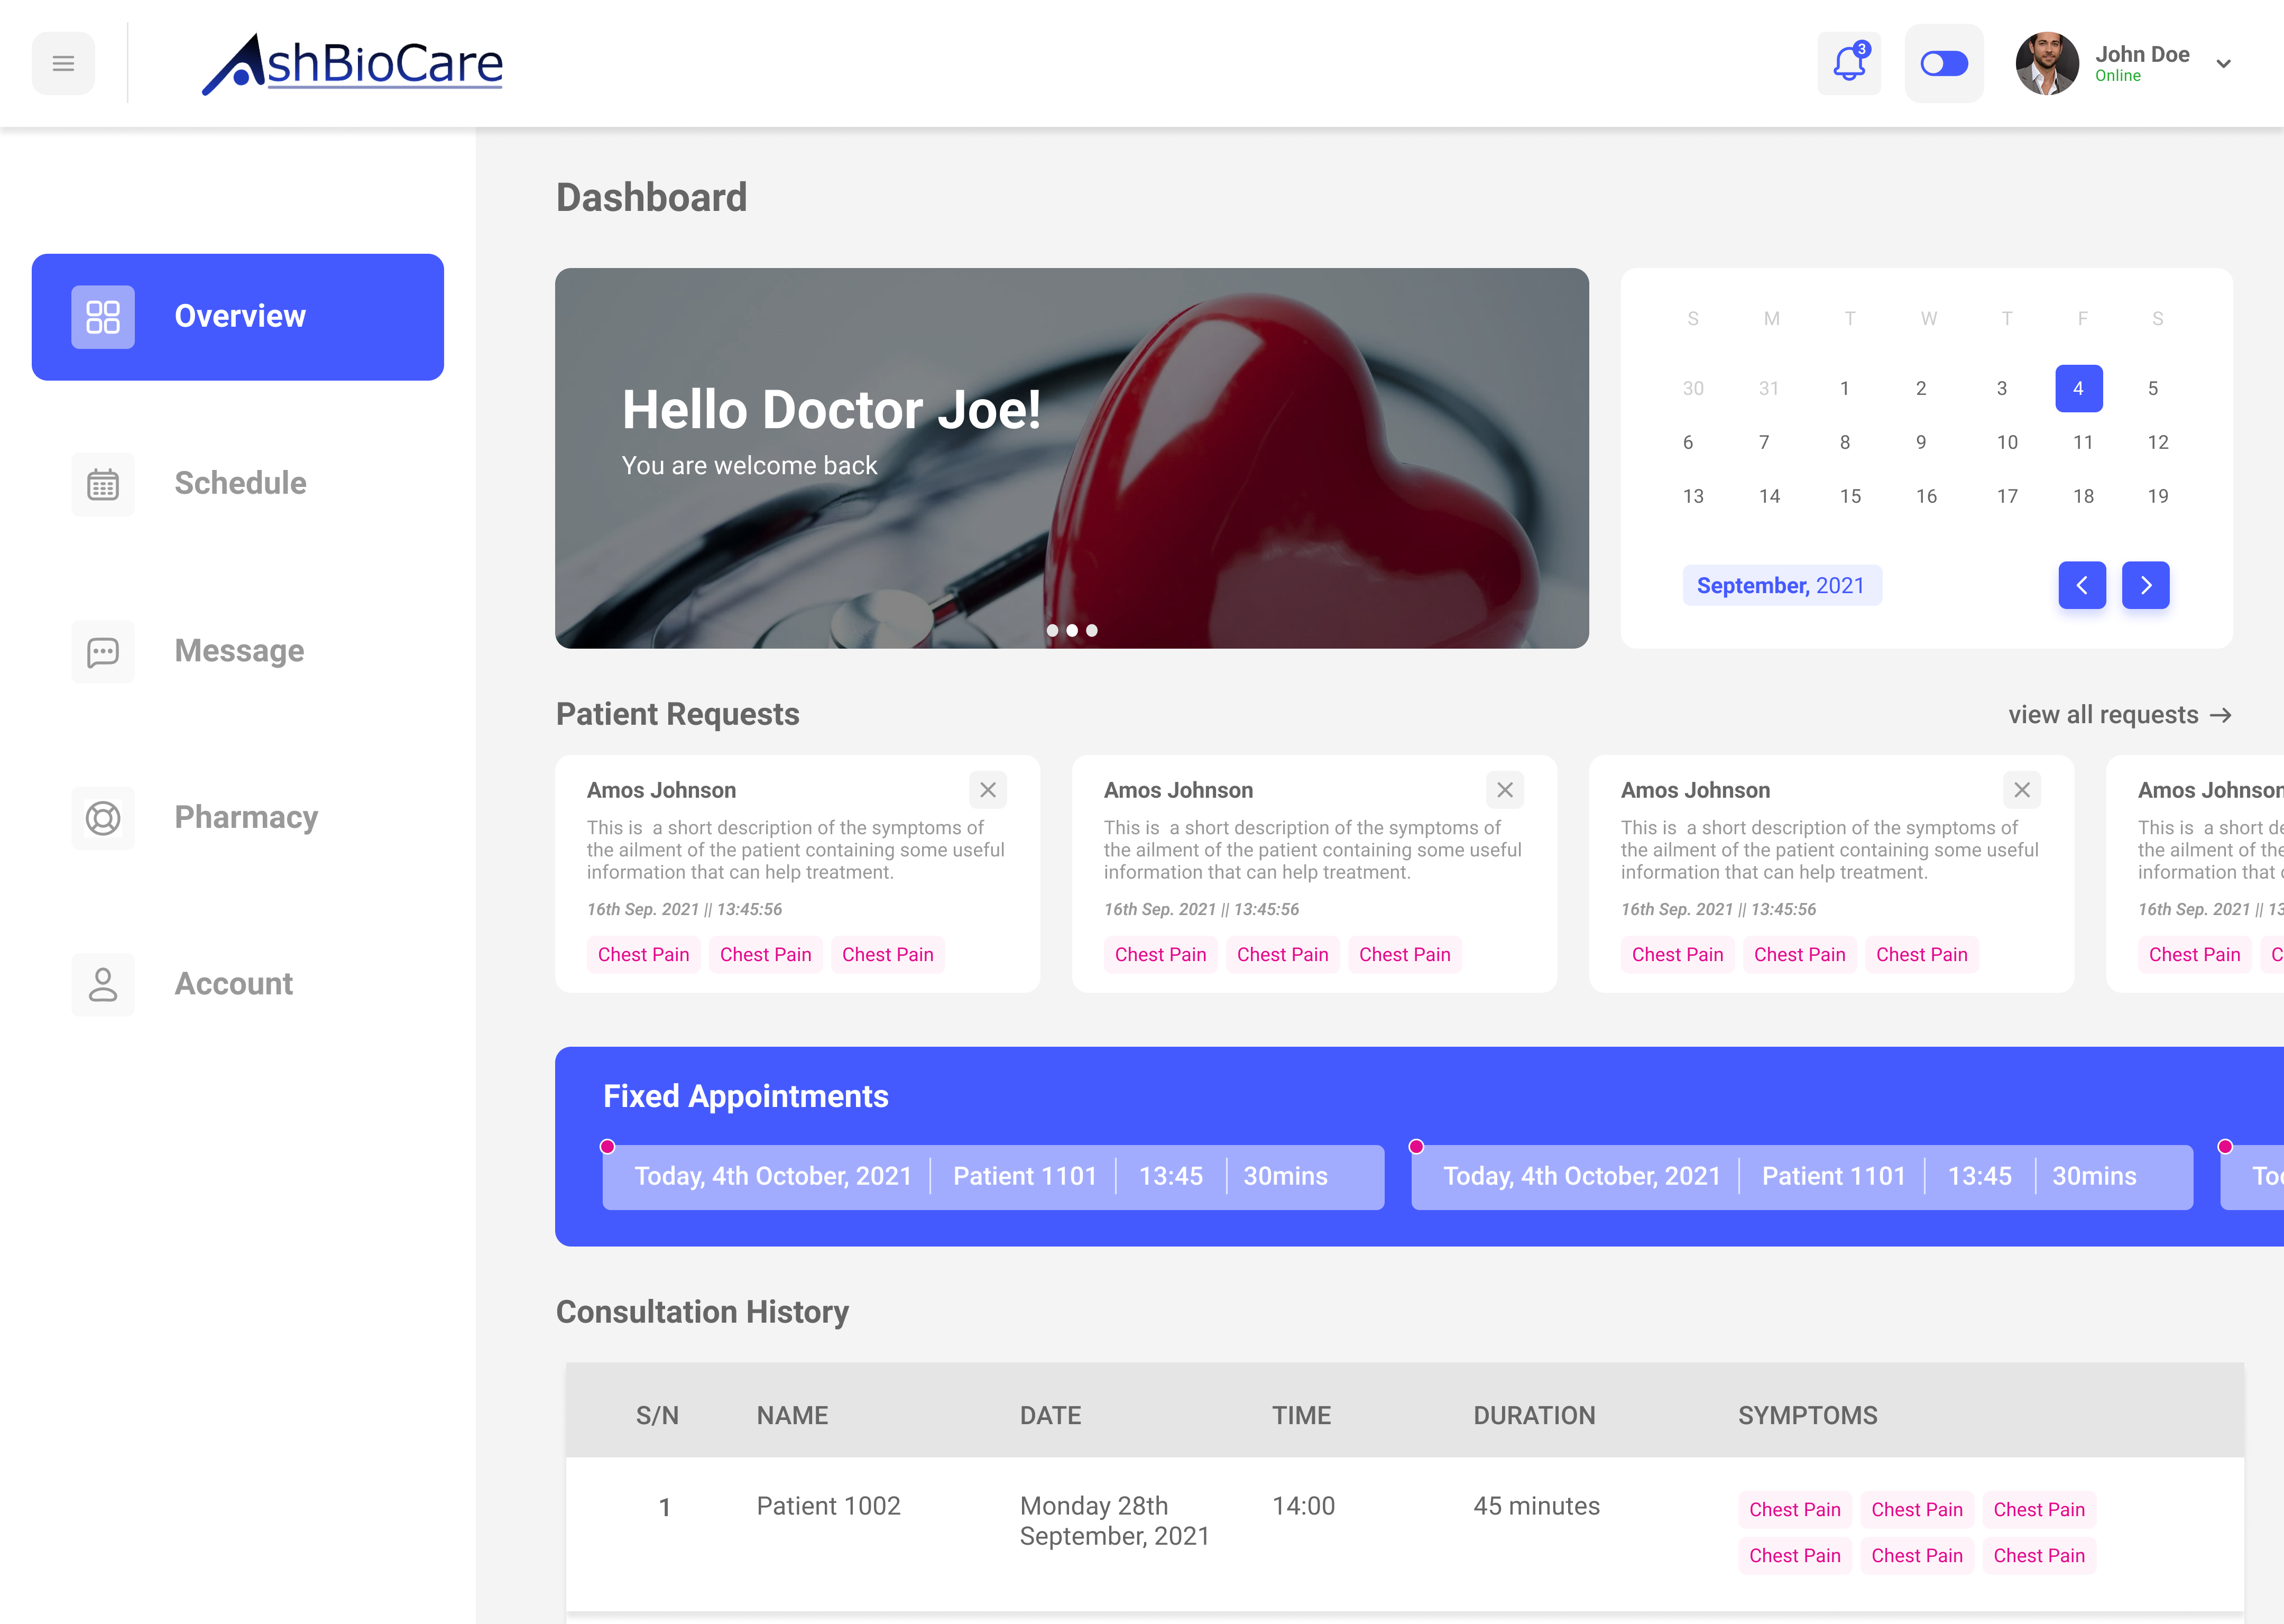Dismiss third Amos Johnson request card
This screenshot has height=1624, width=2284.
coord(2022,790)
